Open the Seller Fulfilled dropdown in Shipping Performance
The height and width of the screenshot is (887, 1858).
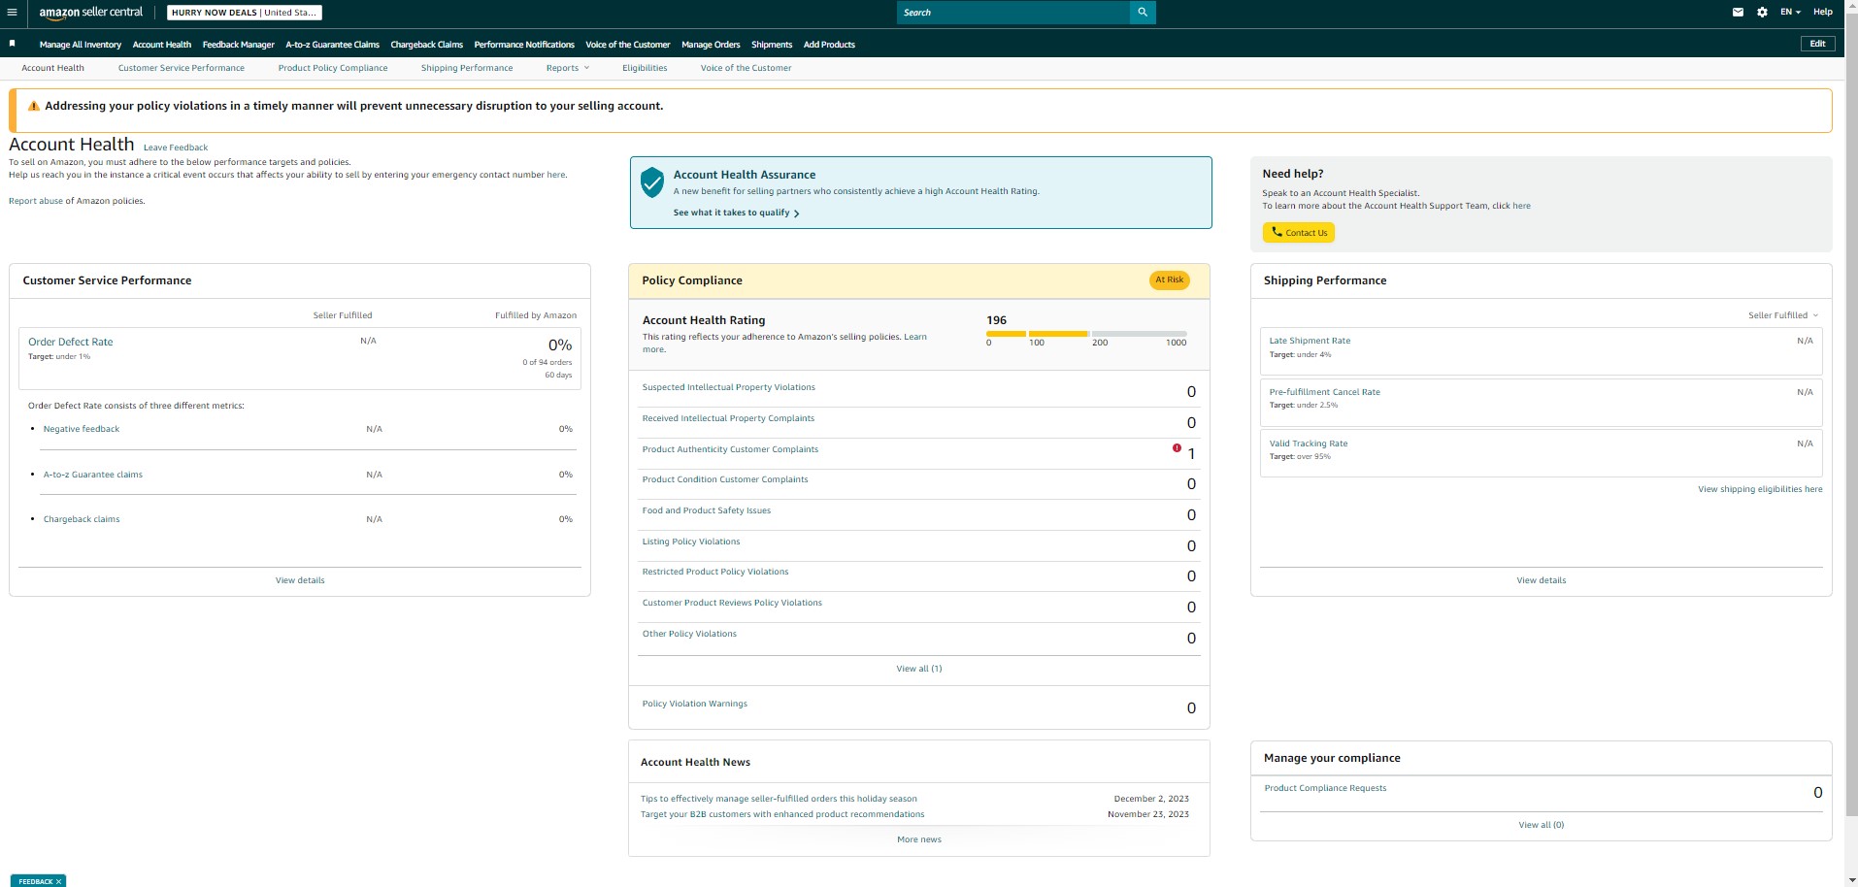click(x=1783, y=315)
